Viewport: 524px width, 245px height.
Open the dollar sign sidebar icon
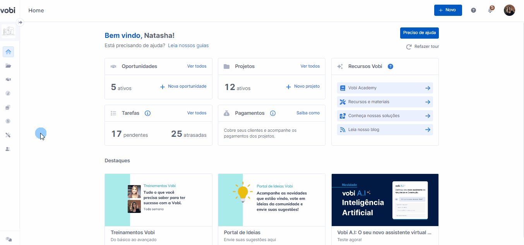(x=8, y=121)
